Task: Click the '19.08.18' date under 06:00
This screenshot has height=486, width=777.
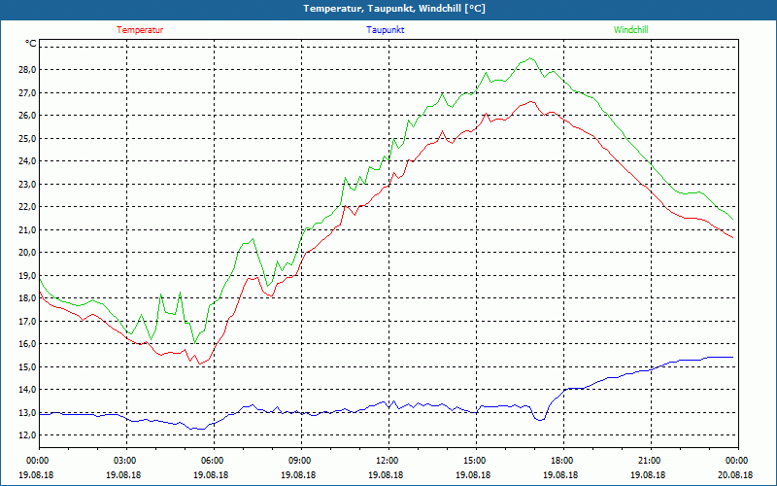Action: pos(211,474)
